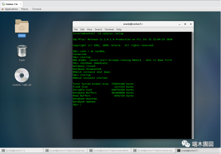Screen dimensions: 221x154
Task: Open the Applications menu
Action: [x=11, y=9]
